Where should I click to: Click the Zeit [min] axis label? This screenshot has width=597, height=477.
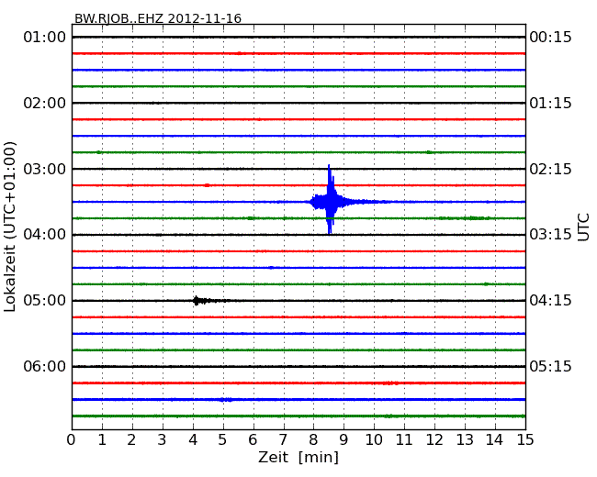[298, 457]
